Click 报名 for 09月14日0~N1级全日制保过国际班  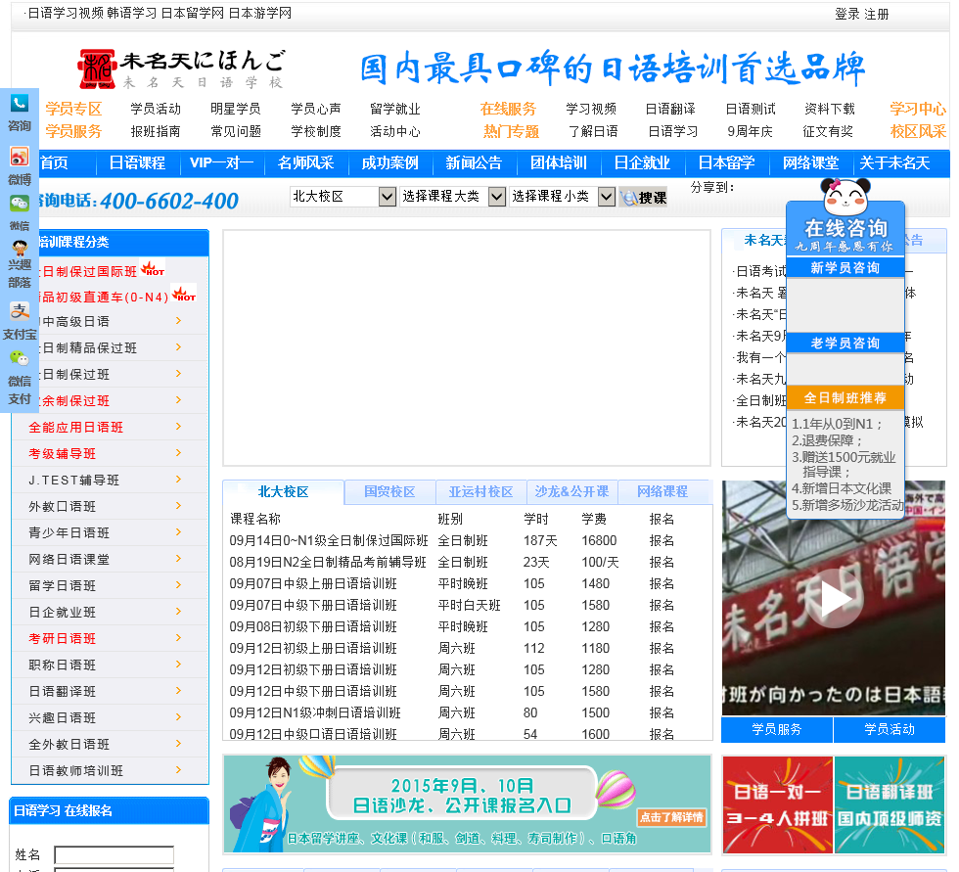(662, 540)
